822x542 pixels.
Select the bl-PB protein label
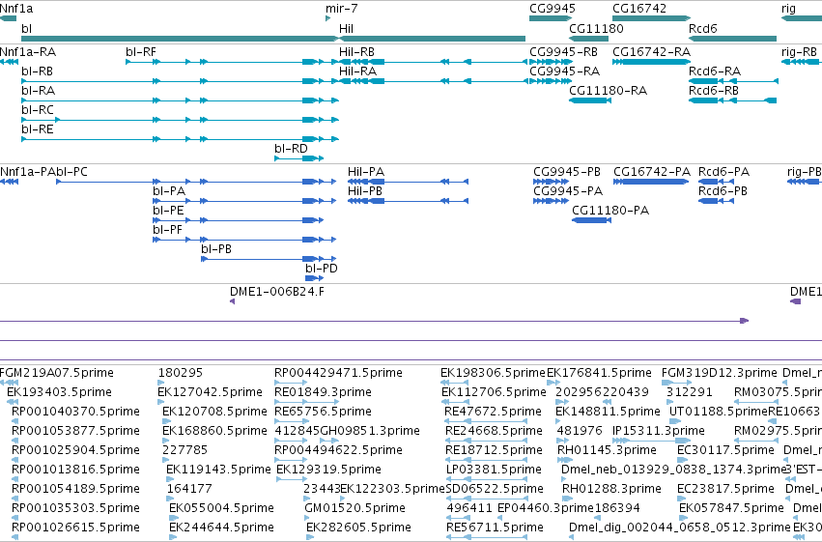tap(216, 249)
